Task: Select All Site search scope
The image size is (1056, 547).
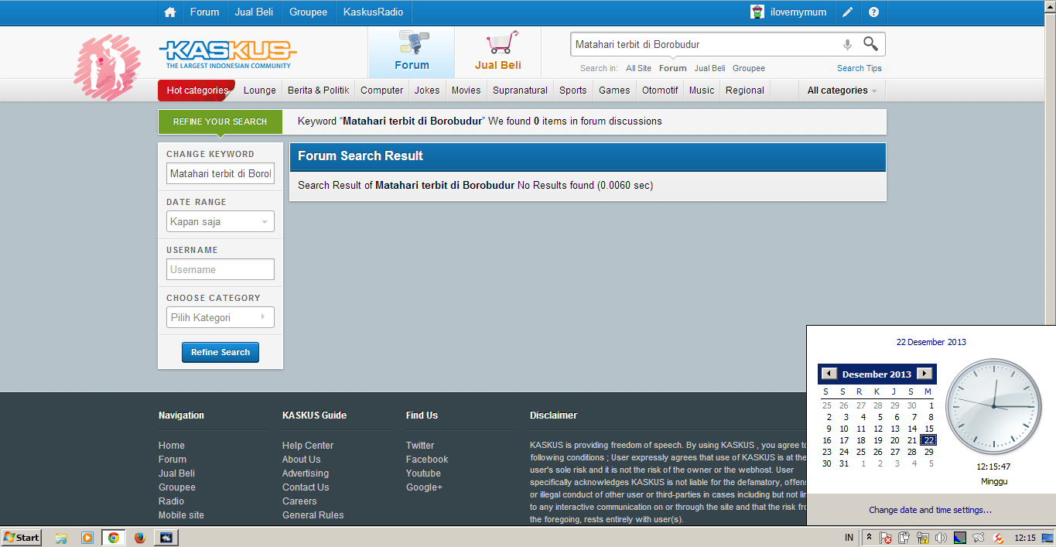Action: (x=638, y=68)
